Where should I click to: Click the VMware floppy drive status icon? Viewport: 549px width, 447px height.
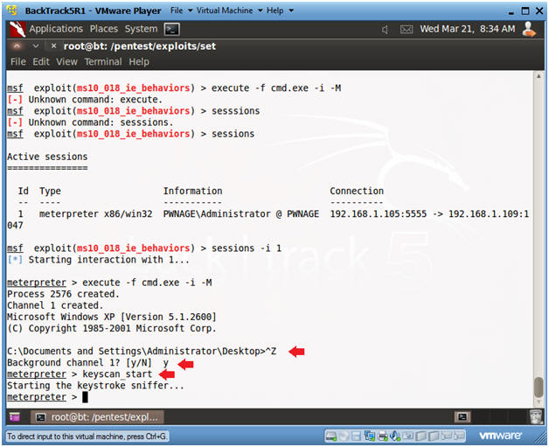(x=356, y=437)
